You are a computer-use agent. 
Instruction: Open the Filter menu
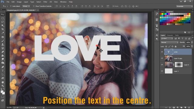(x=45, y=2)
